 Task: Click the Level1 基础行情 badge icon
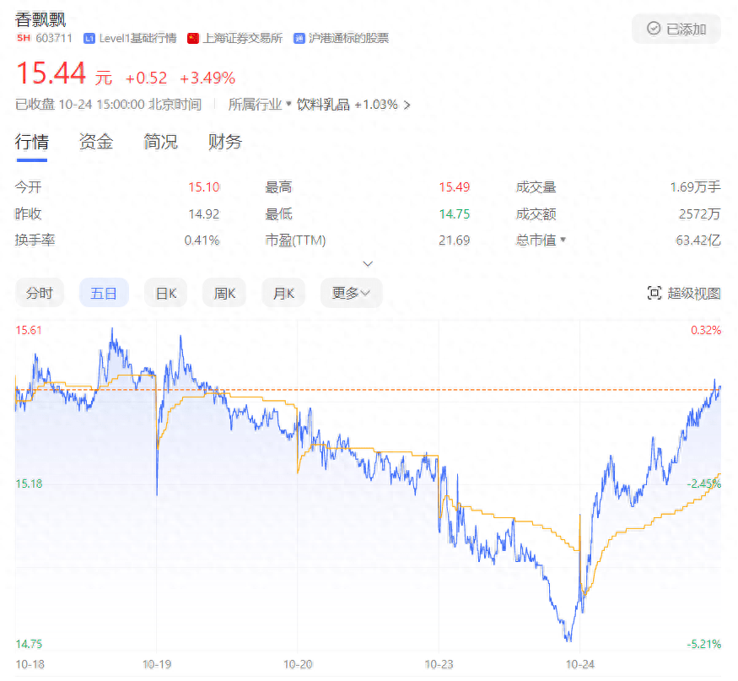(89, 38)
